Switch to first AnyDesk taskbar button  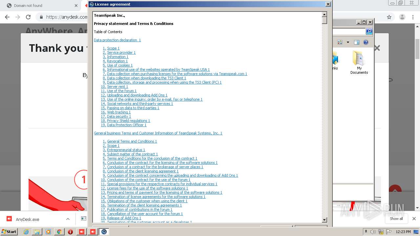(x=82, y=232)
